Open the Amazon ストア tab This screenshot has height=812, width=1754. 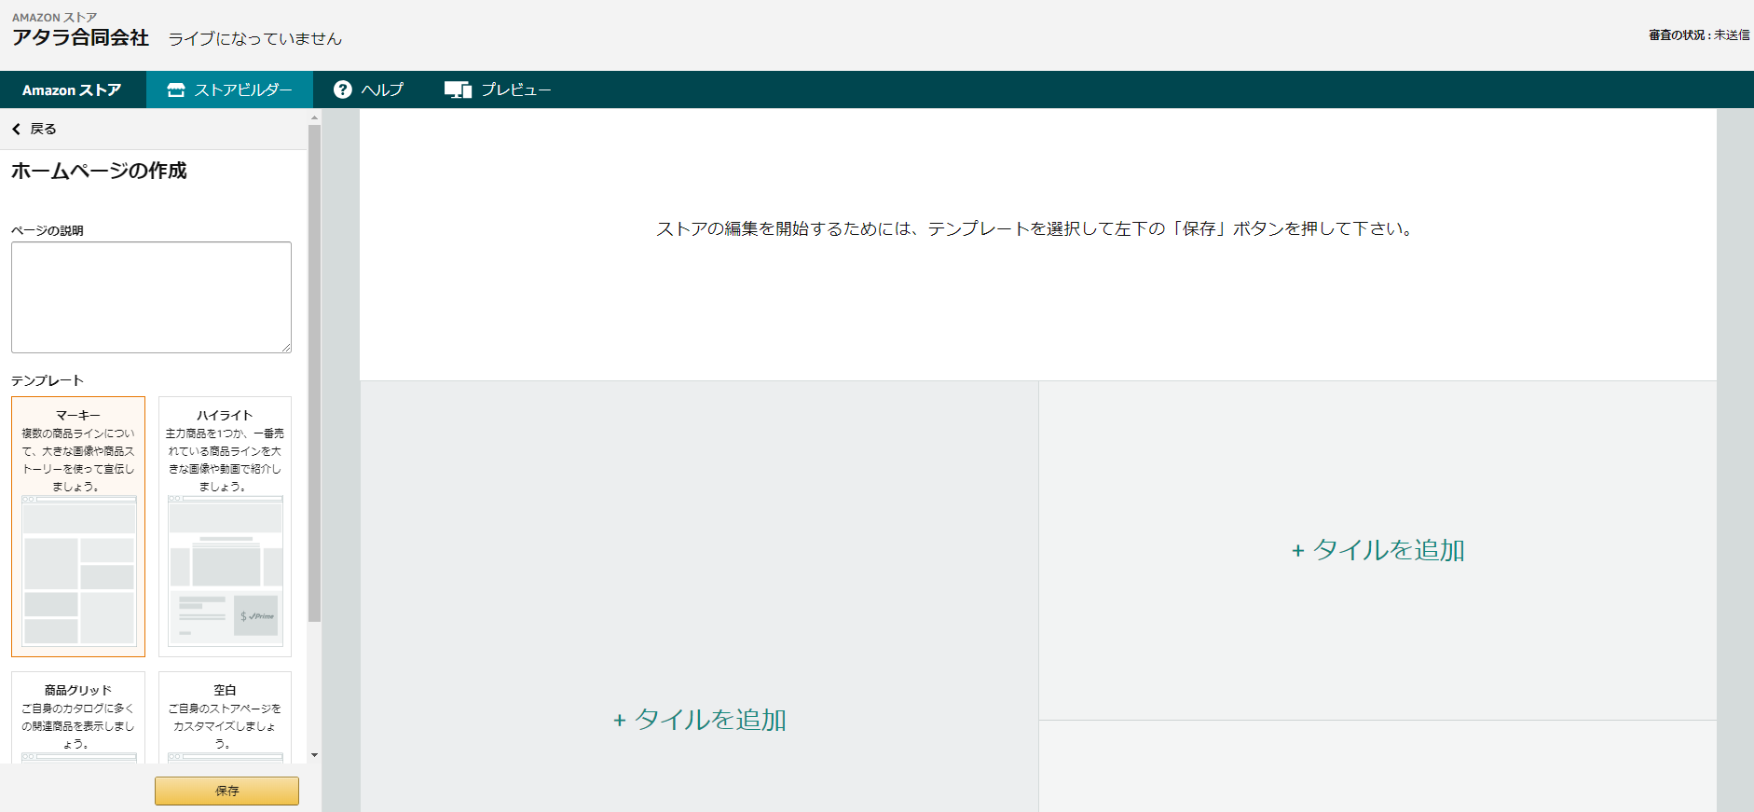(73, 89)
